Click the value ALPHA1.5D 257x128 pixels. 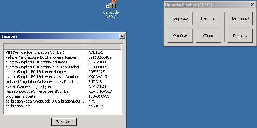tap(98, 87)
